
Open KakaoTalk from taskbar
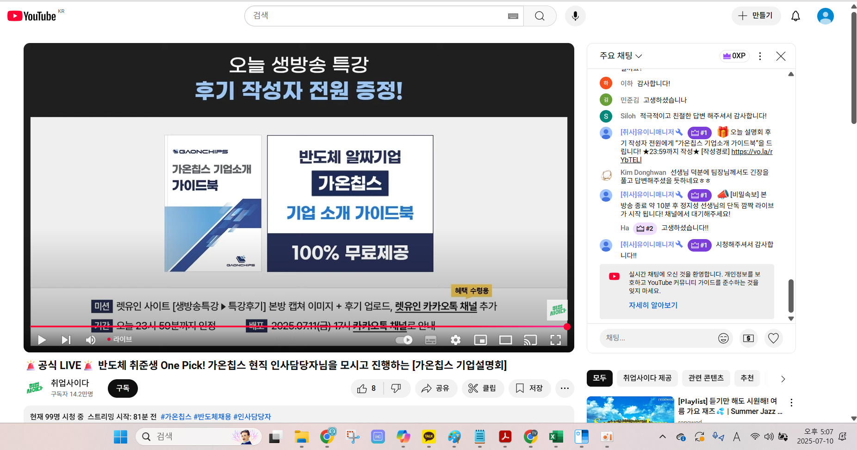tap(428, 437)
